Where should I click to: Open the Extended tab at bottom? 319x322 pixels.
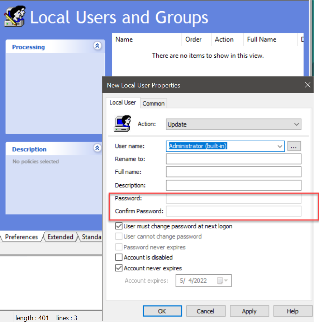[x=60, y=237]
